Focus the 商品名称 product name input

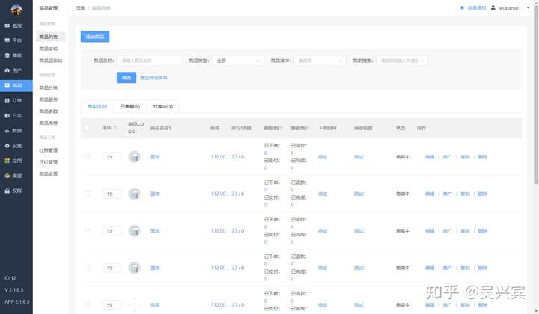coord(149,61)
